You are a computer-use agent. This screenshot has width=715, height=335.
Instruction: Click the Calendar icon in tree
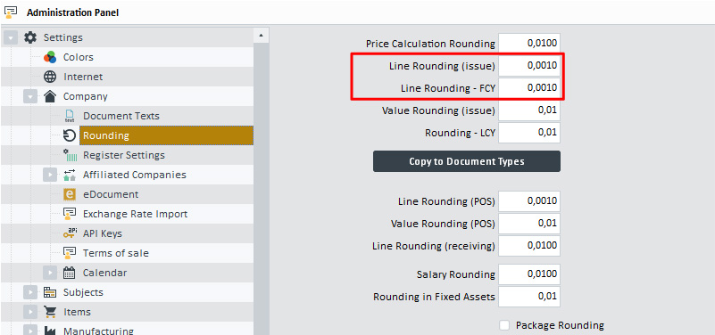(70, 273)
